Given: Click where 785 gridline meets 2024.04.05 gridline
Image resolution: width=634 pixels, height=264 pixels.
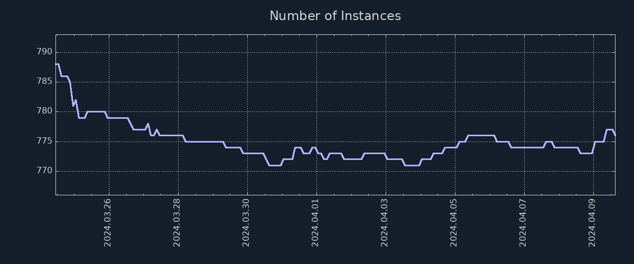Looking at the screenshot, I should pyautogui.click(x=455, y=82).
